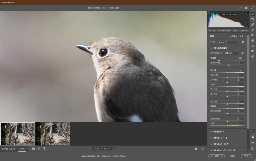
Task: Pick the Graduated Filter tool
Action: 252,35
